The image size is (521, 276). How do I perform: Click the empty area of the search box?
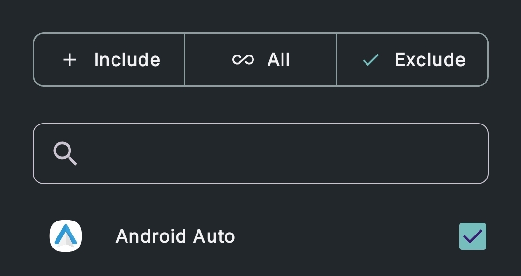[x=290, y=154]
